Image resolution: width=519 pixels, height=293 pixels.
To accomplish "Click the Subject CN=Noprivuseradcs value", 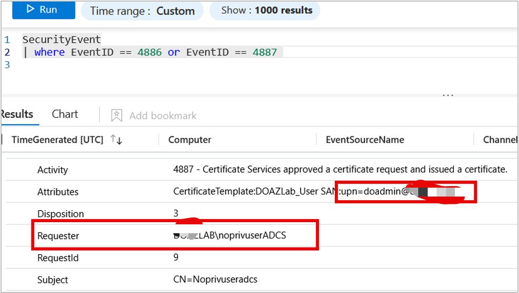I will pyautogui.click(x=215, y=279).
